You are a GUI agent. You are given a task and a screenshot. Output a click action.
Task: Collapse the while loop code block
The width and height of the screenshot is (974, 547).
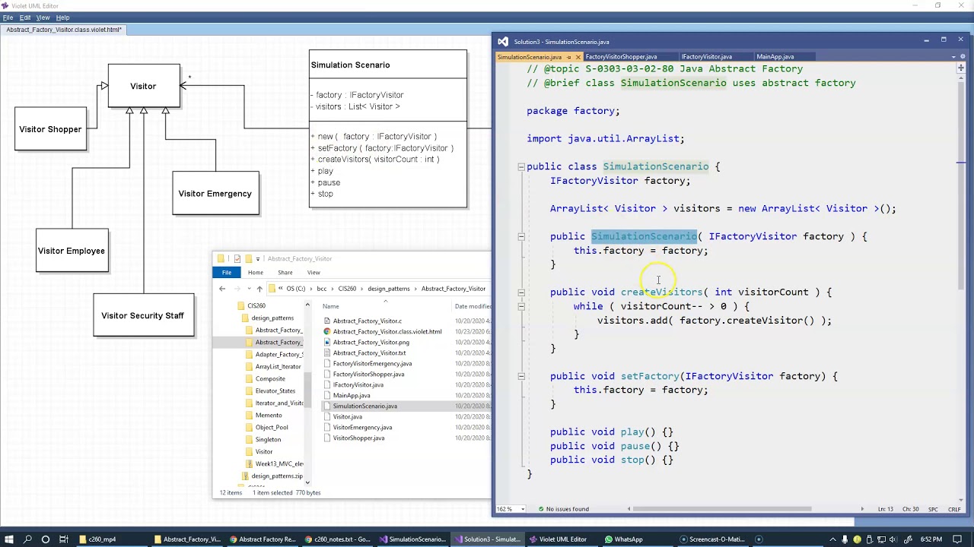[521, 306]
